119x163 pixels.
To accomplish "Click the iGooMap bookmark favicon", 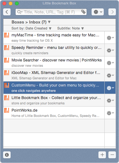I will pos(7,73).
